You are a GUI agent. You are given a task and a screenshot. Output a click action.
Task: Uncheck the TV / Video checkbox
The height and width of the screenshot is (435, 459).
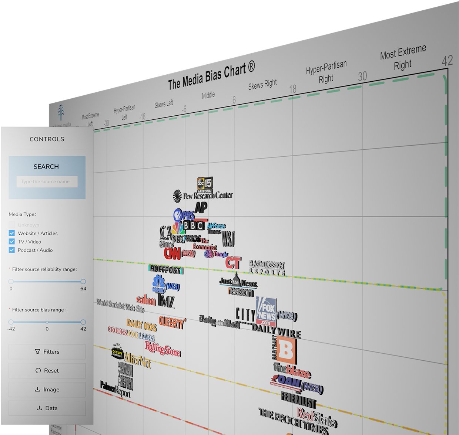click(x=11, y=242)
